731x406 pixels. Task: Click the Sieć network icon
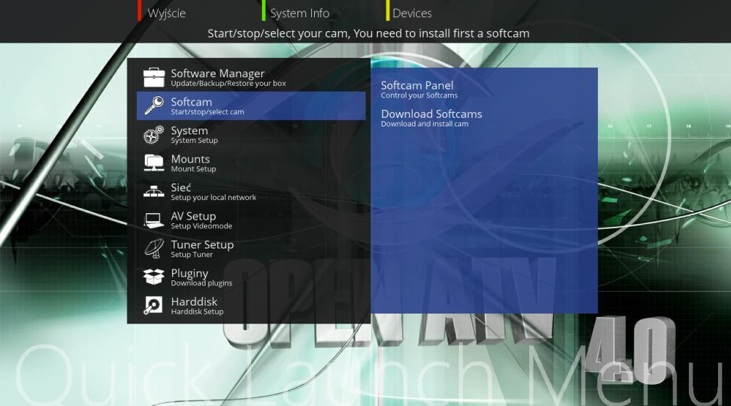(154, 191)
